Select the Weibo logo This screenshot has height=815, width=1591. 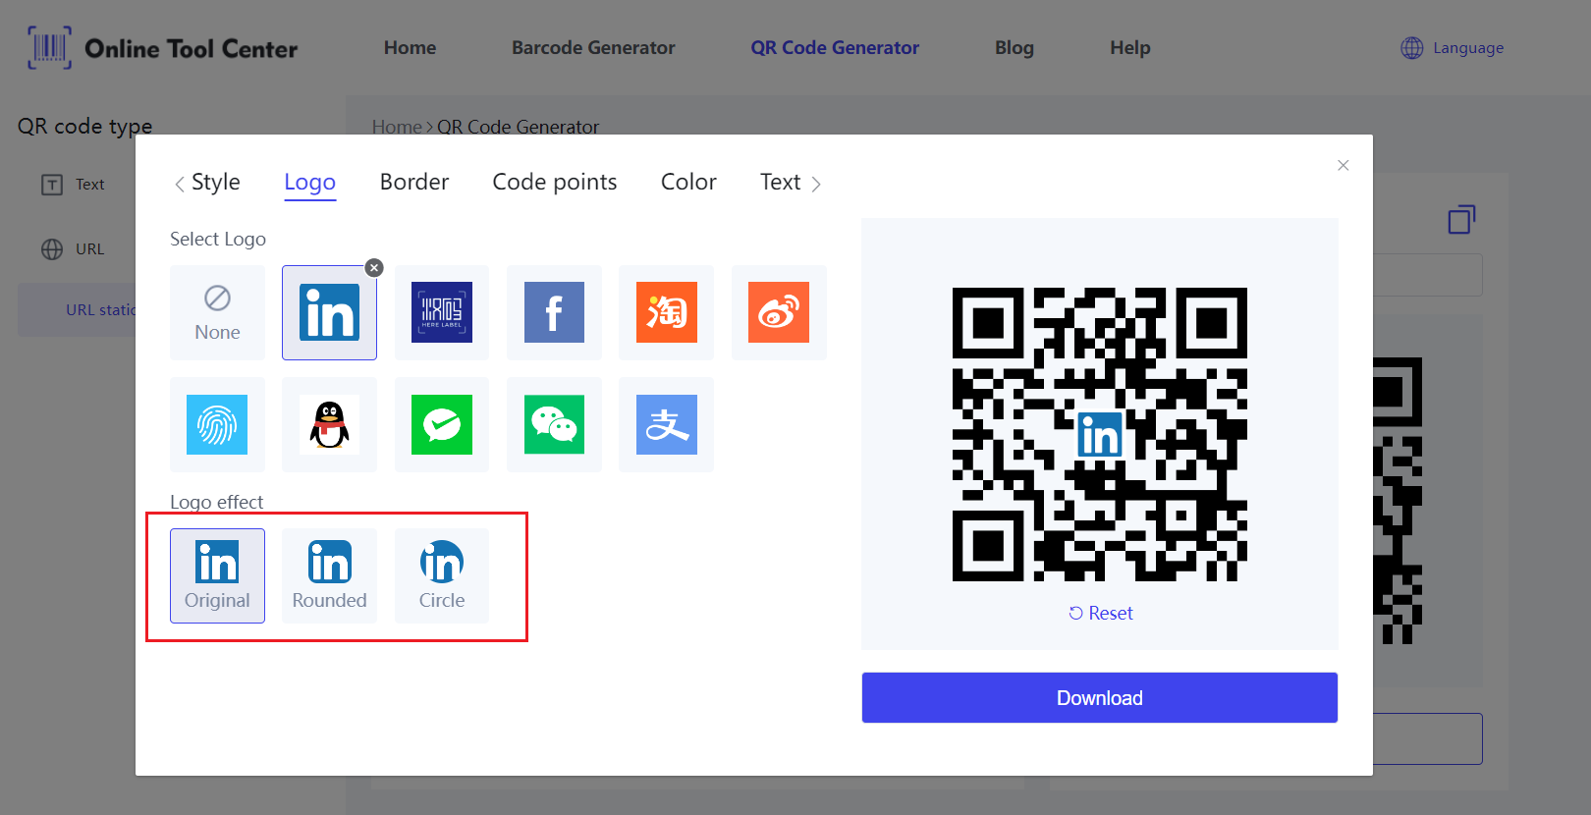click(779, 312)
